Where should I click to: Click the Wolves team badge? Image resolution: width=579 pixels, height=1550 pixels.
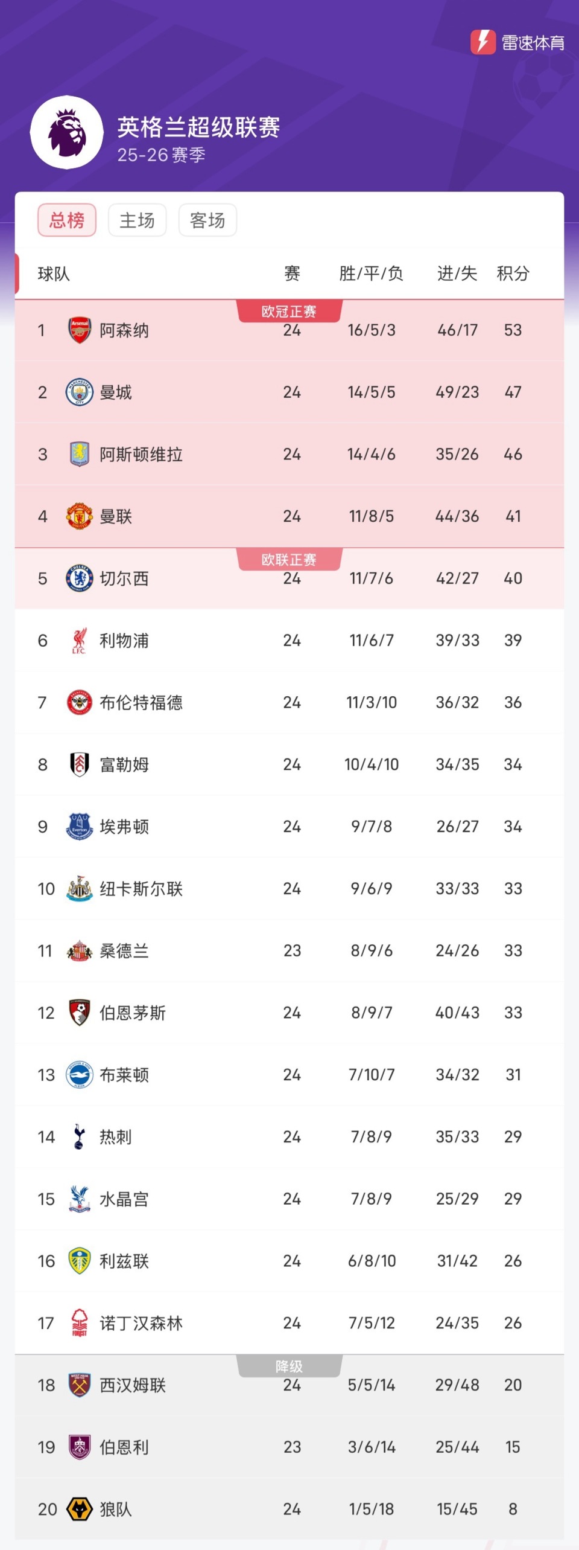(x=80, y=1509)
